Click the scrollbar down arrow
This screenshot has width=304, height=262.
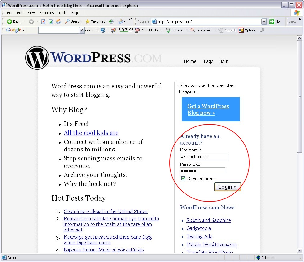click(299, 250)
